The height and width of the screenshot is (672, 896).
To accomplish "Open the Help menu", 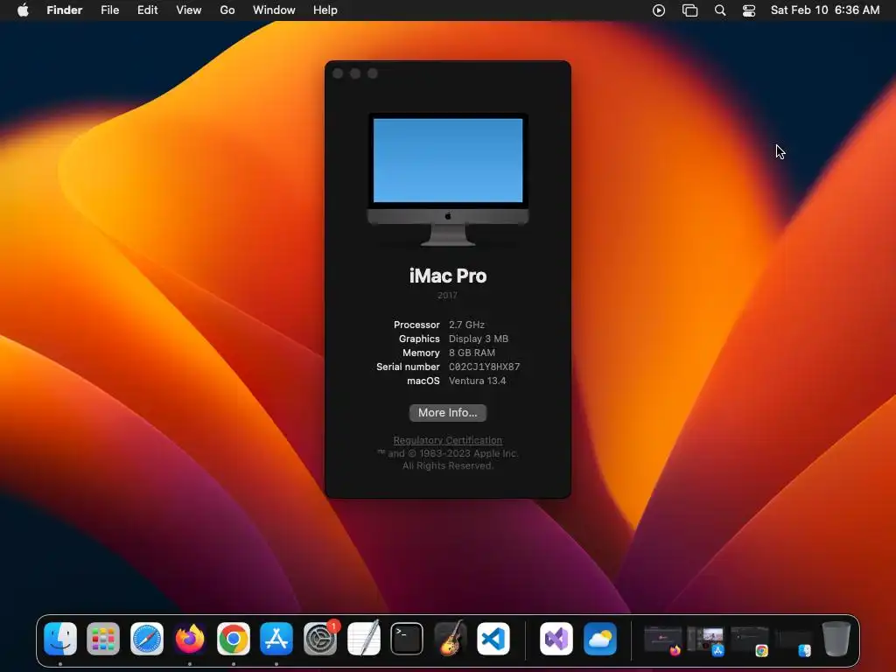I will (325, 10).
